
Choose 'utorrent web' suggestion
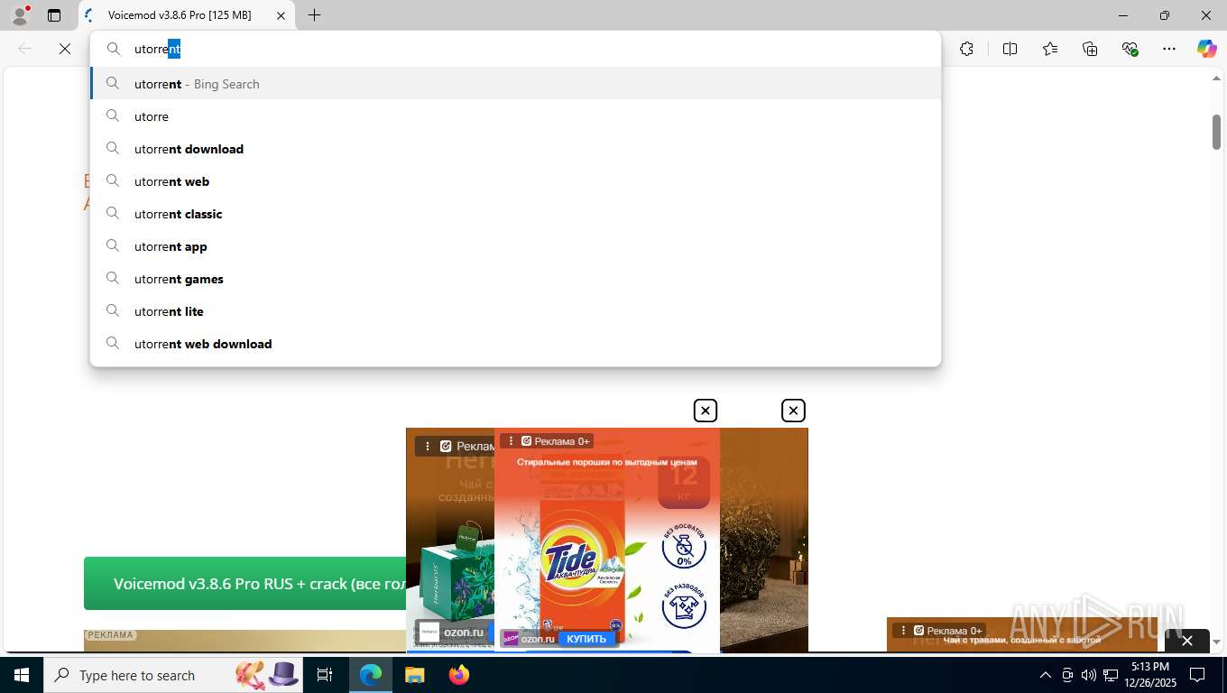click(x=515, y=181)
